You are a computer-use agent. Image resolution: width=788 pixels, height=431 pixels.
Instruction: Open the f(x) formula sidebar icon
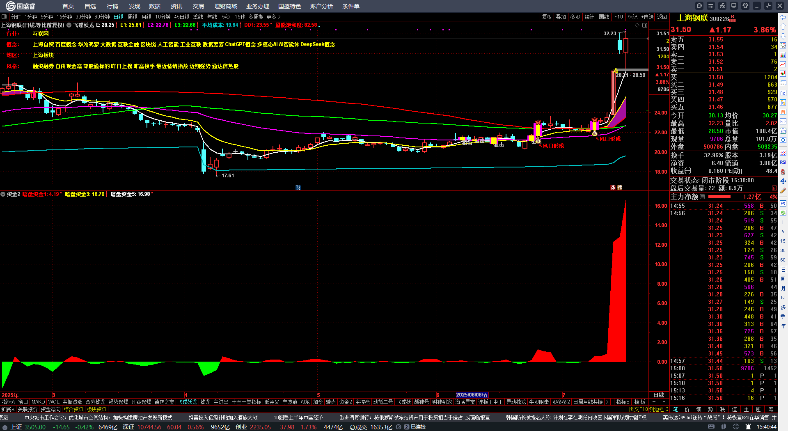click(x=783, y=131)
